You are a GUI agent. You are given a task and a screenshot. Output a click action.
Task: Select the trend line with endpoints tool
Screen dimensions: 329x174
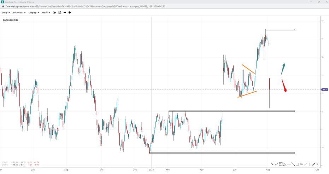coord(293,164)
